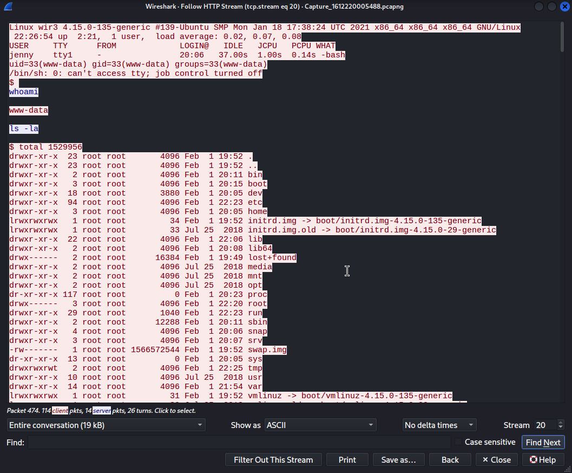
Task: Click the home directory line
Action: [x=138, y=211]
